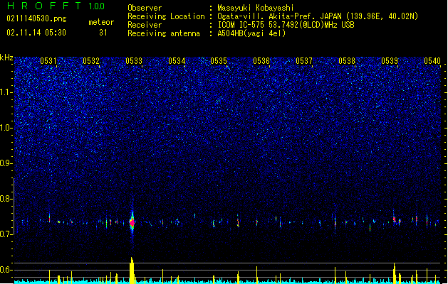Click the 0532 time marker

(x=91, y=61)
